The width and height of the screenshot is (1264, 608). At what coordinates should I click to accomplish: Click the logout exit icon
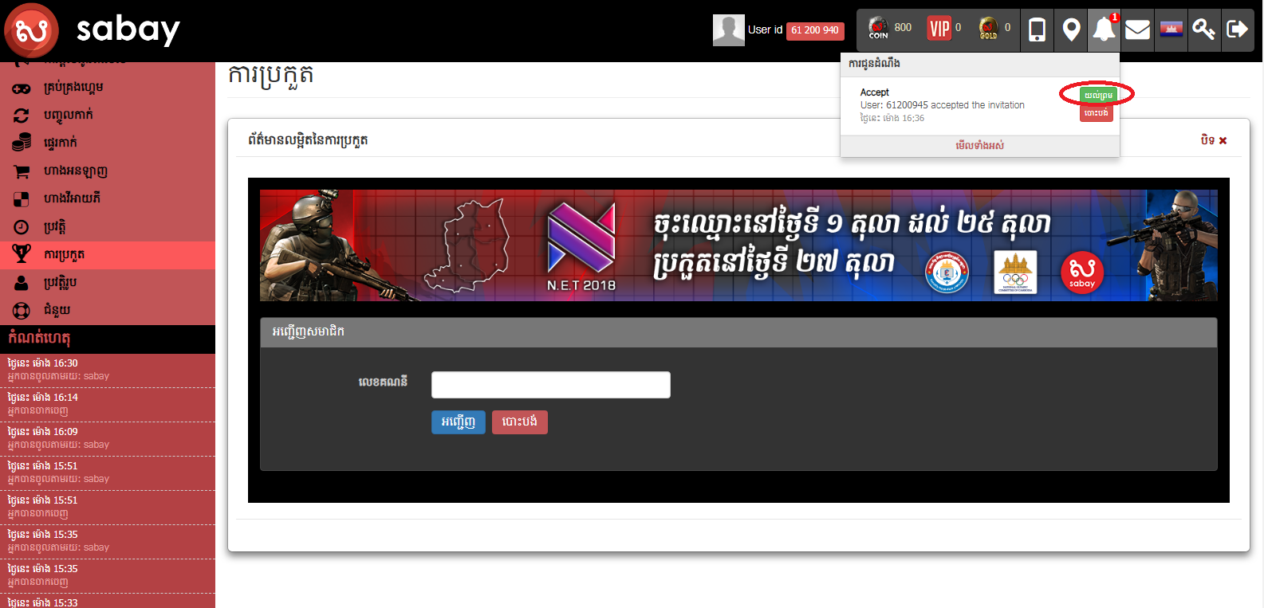click(x=1237, y=30)
